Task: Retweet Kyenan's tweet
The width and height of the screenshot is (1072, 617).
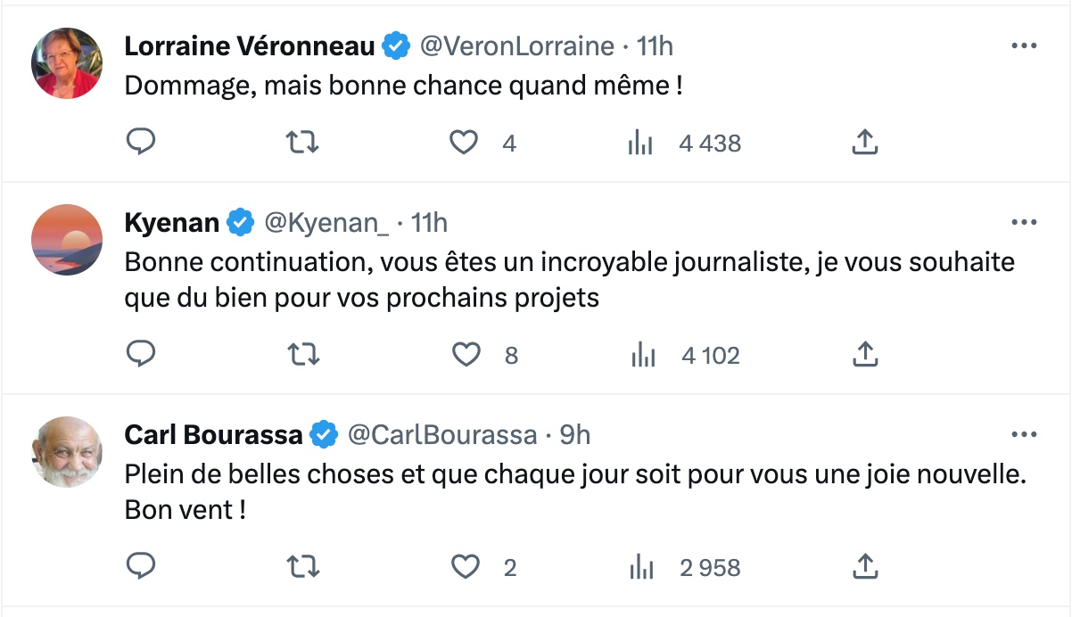Action: [303, 355]
